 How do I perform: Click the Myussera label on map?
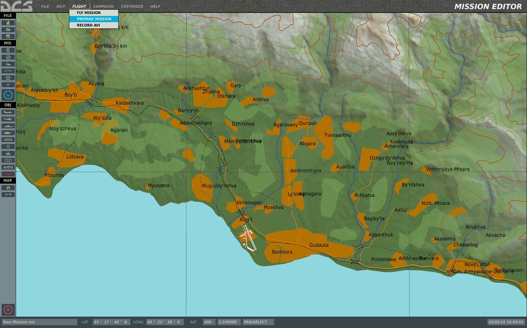(158, 186)
